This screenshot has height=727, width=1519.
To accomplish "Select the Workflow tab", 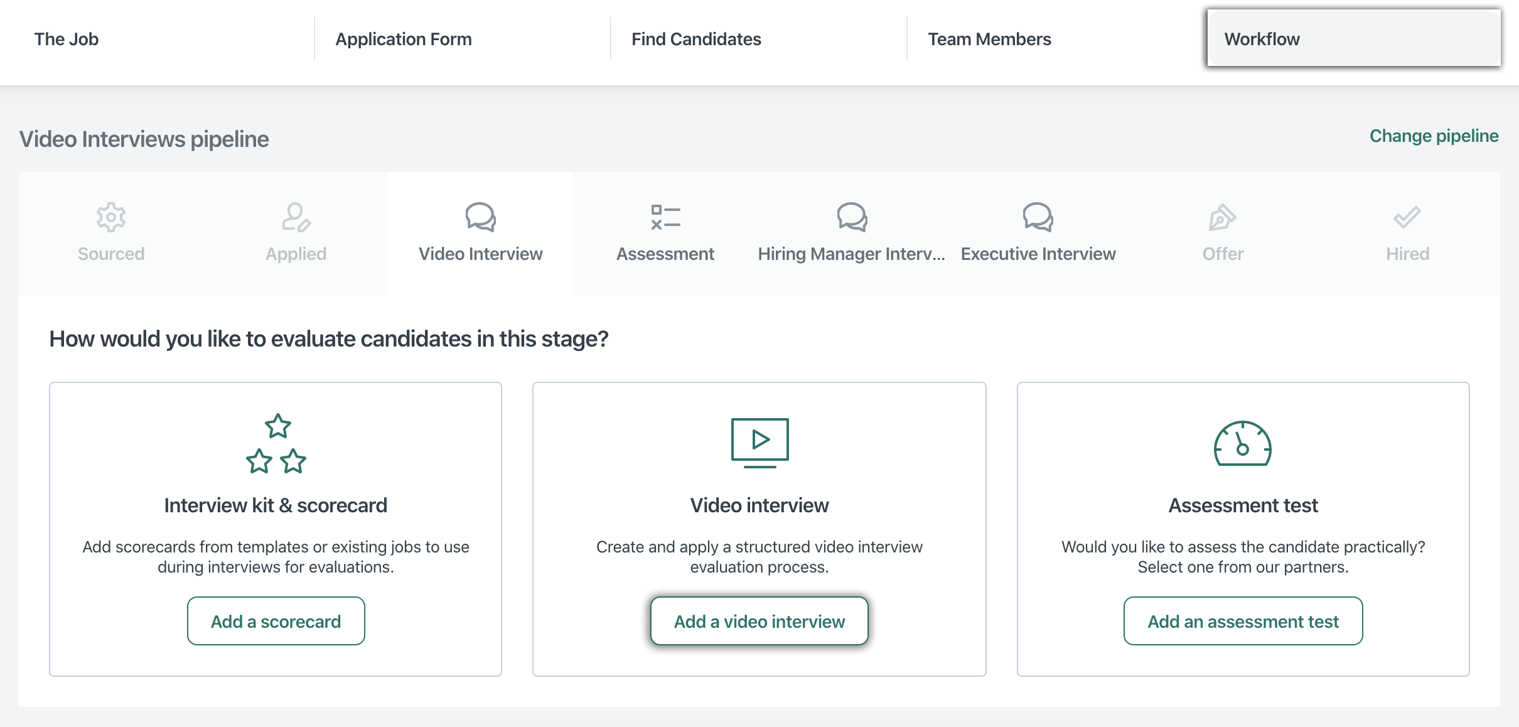I will (1354, 38).
